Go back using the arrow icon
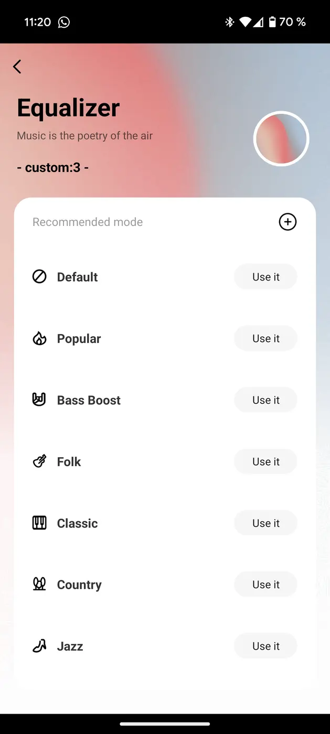Viewport: 330px width, 734px height. point(17,67)
